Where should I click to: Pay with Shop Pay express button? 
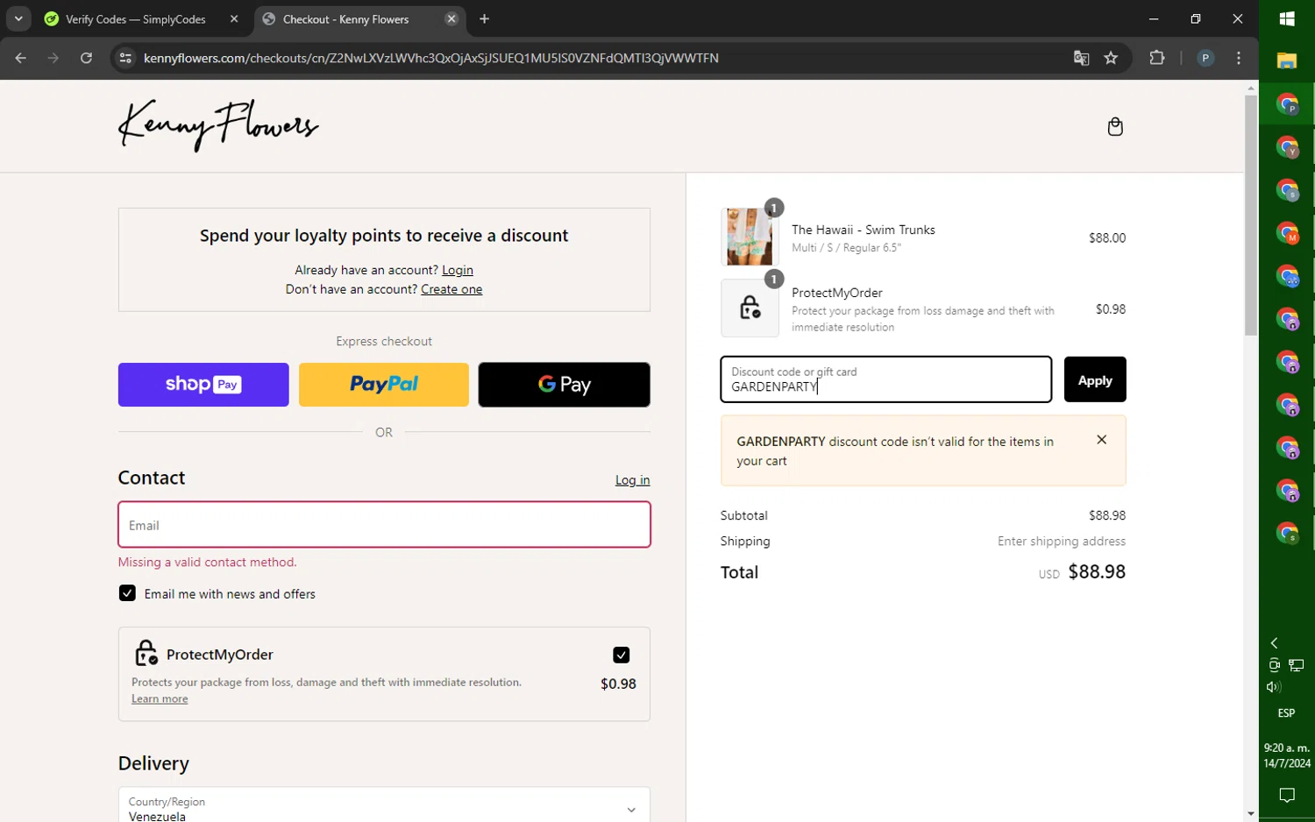[x=203, y=385]
